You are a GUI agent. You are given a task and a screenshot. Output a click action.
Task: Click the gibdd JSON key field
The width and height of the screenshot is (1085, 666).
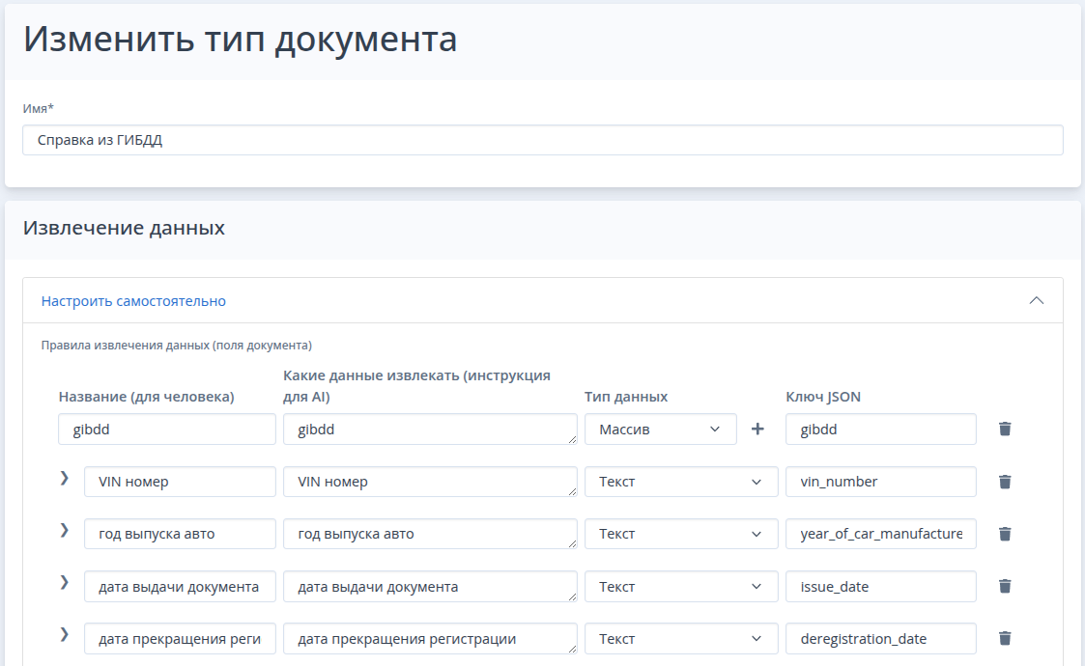pyautogui.click(x=880, y=430)
